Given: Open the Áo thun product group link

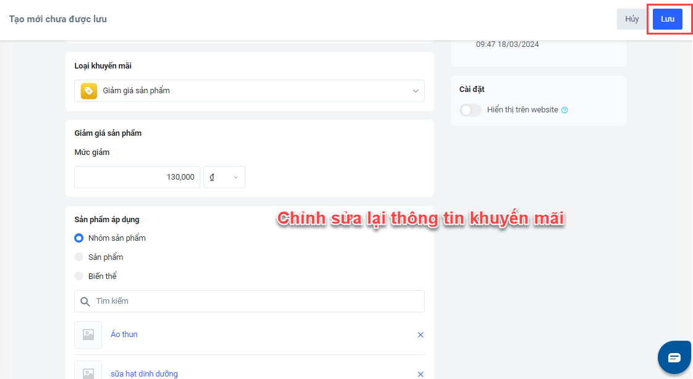Looking at the screenshot, I should 124,335.
